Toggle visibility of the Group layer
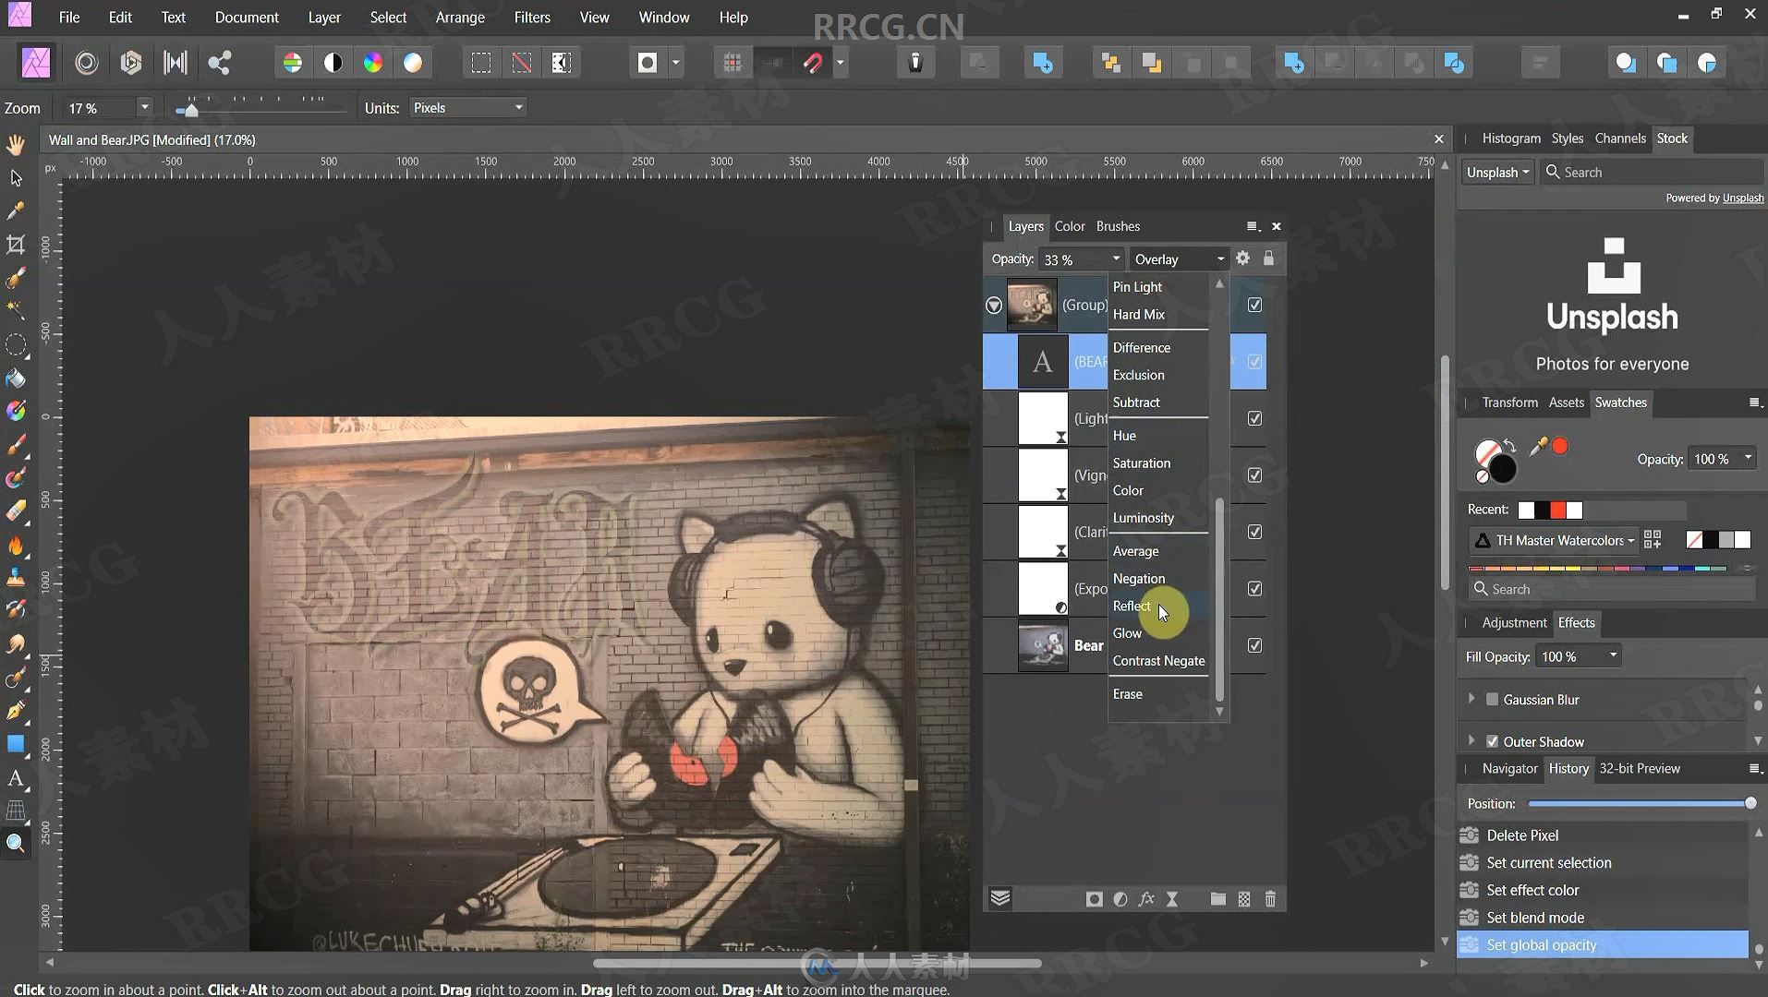This screenshot has width=1768, height=997. [1254, 305]
